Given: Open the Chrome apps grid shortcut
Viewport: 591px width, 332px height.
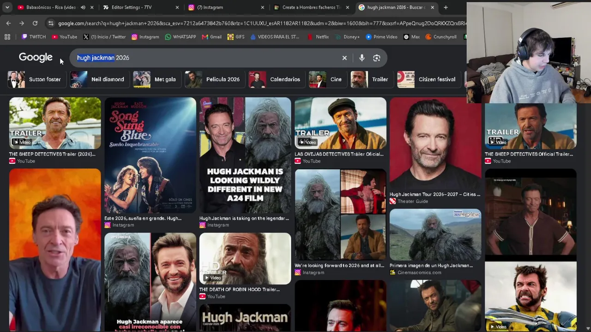Looking at the screenshot, I should [x=7, y=37].
